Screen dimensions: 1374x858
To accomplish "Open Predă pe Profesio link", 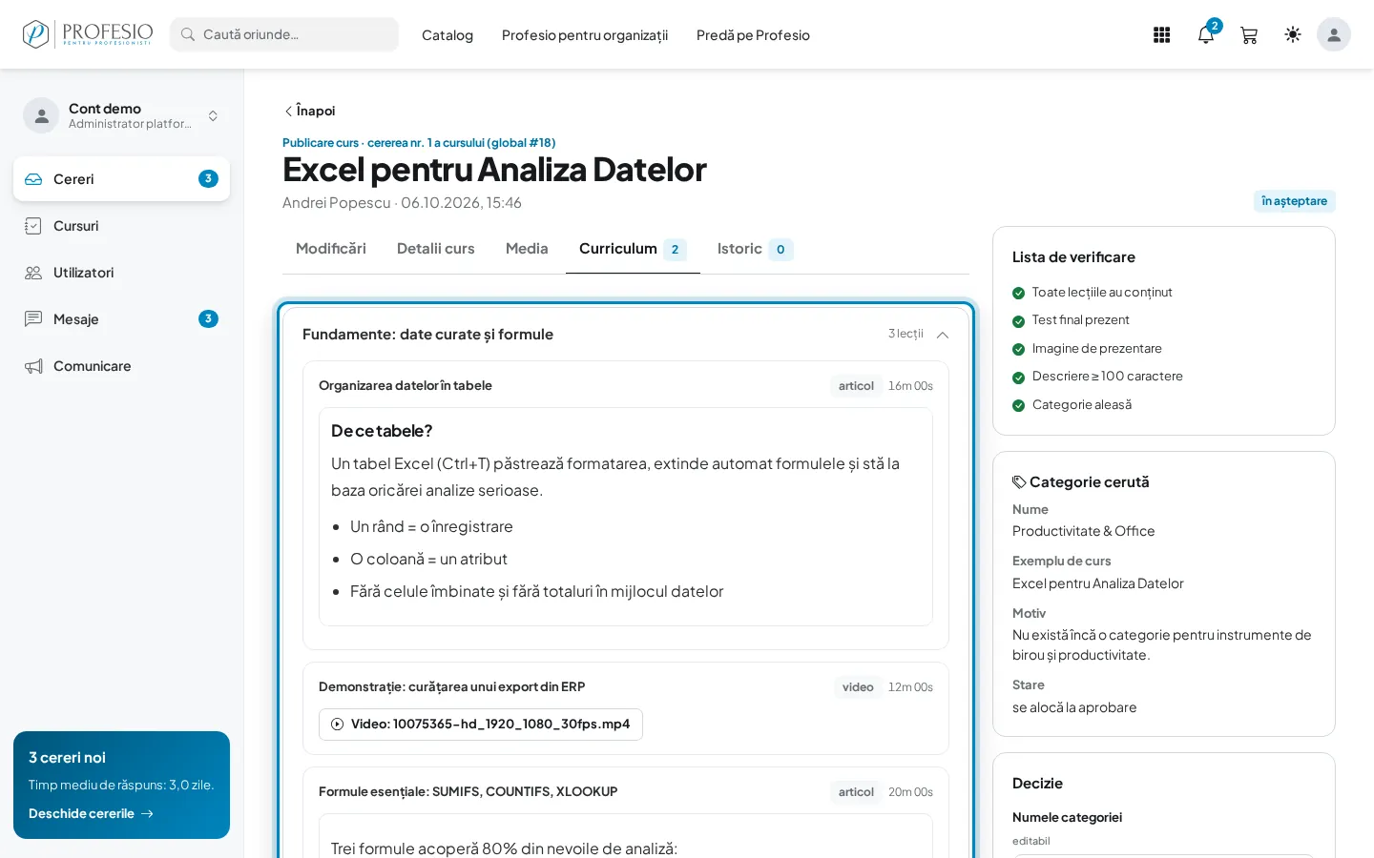I will pos(753,35).
